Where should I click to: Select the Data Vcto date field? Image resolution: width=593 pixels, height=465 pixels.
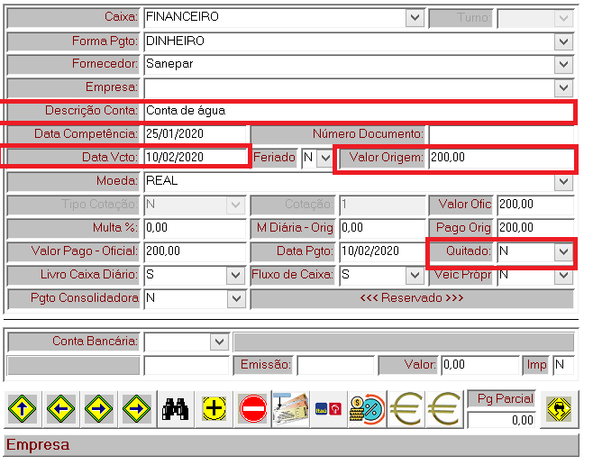[x=195, y=158]
